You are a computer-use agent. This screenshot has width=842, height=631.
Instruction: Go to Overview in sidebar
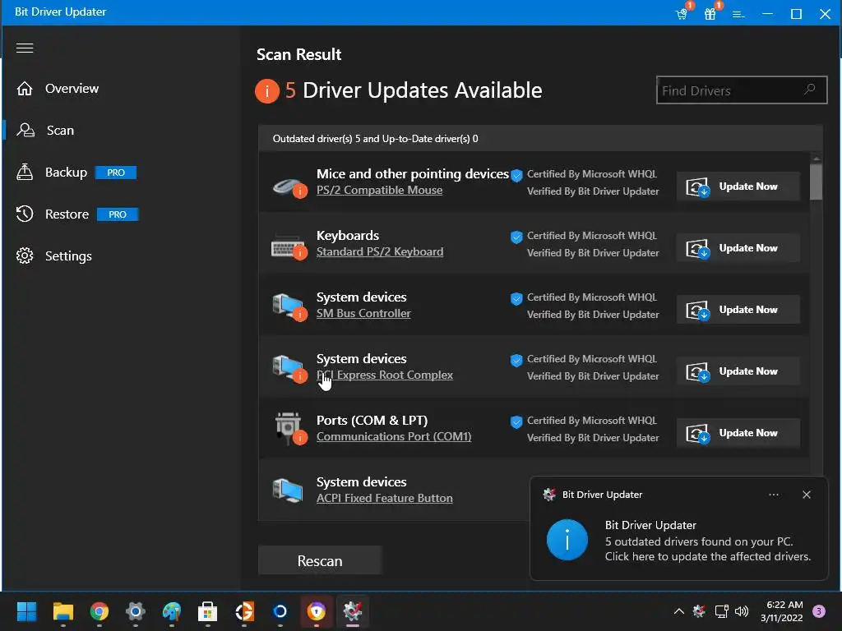tap(72, 89)
